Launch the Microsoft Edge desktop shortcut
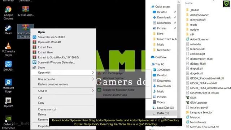 pyautogui.click(x=8, y=86)
